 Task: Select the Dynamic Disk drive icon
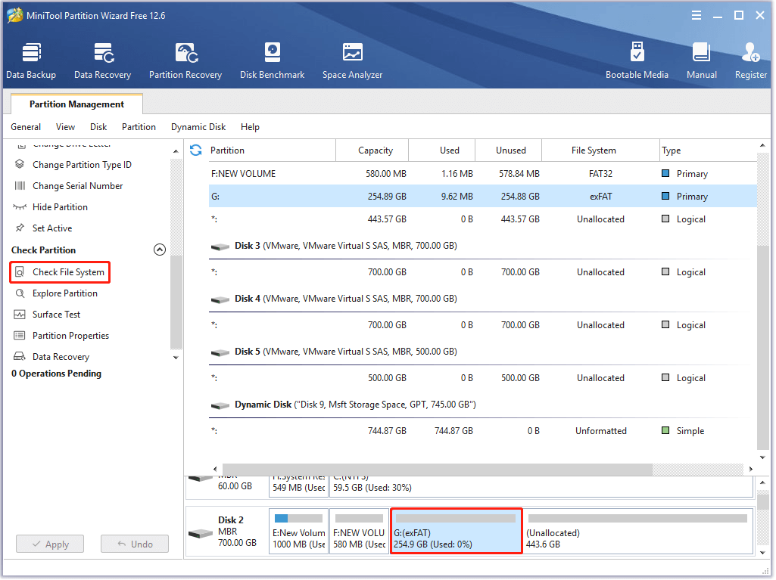coord(220,405)
